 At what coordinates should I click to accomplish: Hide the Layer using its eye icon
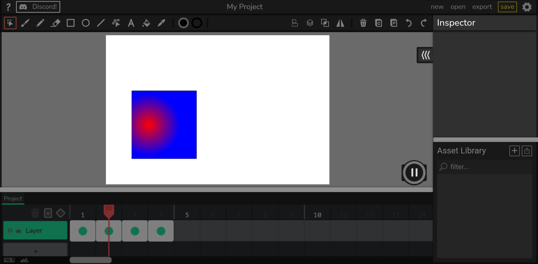click(10, 230)
